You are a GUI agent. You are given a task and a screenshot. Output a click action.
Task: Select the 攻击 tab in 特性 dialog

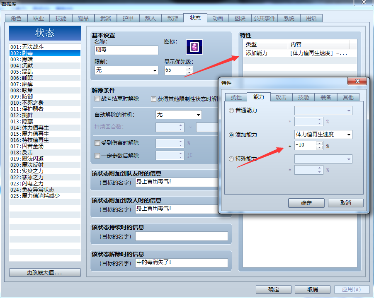[281, 97]
